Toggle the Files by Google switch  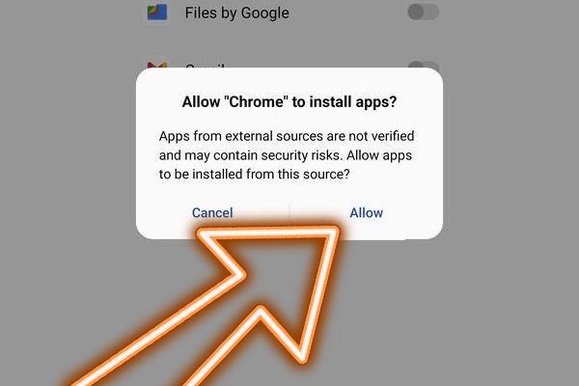424,13
